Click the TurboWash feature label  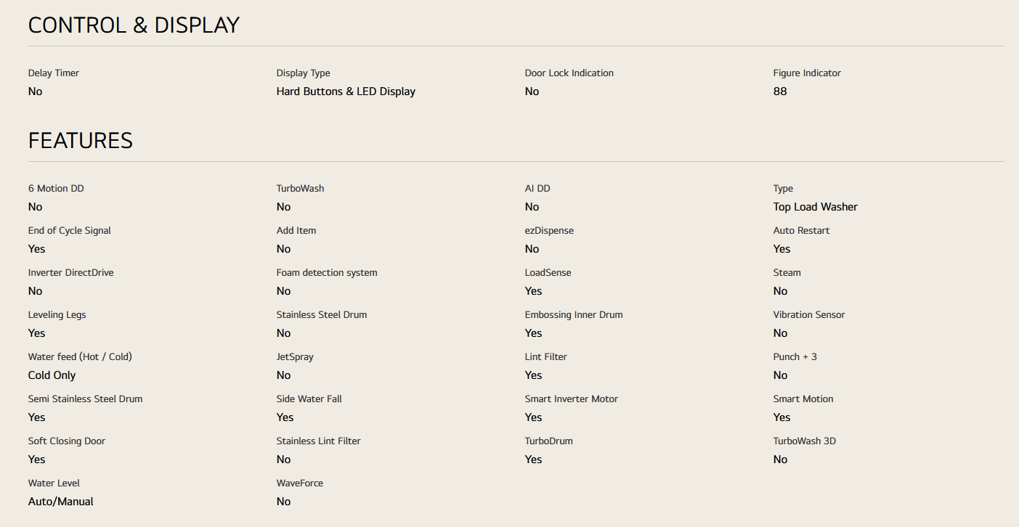(300, 189)
